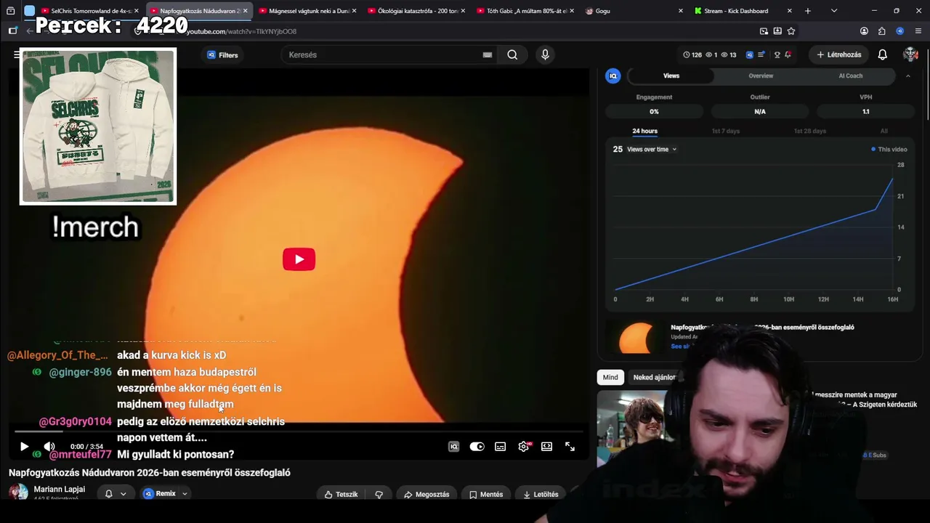Switch to the Gogu browser tab

coord(634,11)
